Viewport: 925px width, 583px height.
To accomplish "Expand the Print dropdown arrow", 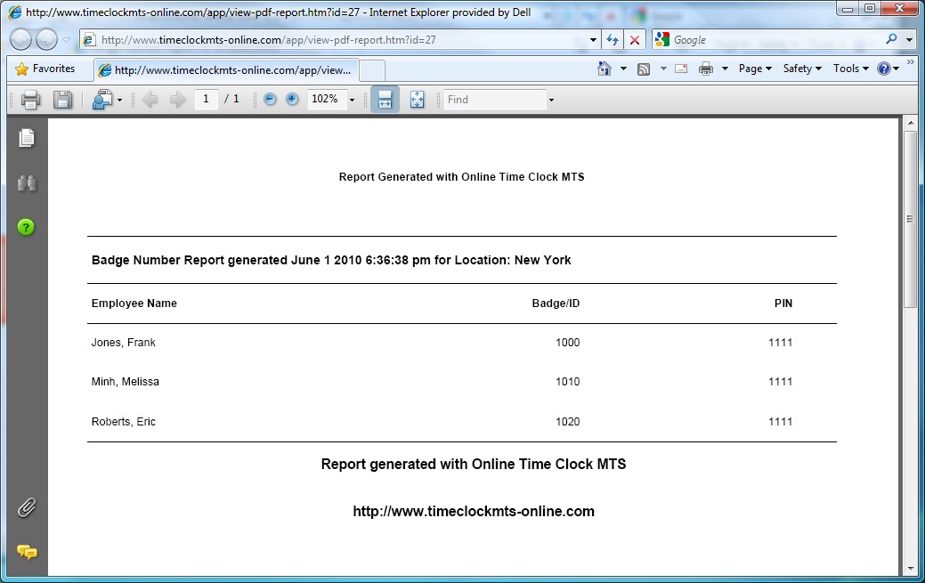I will coord(725,69).
